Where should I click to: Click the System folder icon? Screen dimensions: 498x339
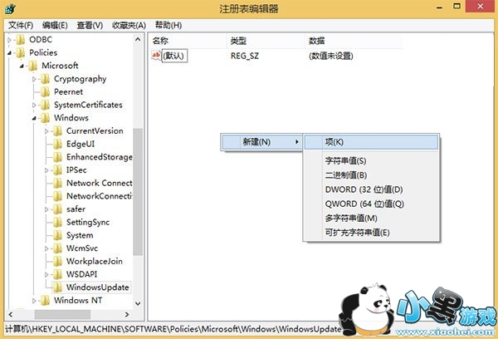58,235
